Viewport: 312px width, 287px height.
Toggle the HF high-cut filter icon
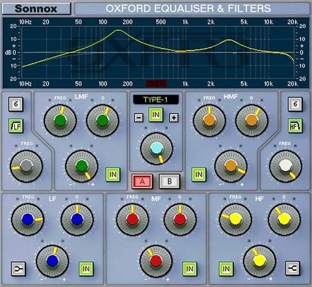click(295, 126)
